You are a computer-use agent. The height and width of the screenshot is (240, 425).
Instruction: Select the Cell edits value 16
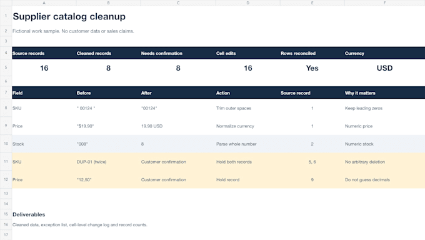tap(248, 68)
